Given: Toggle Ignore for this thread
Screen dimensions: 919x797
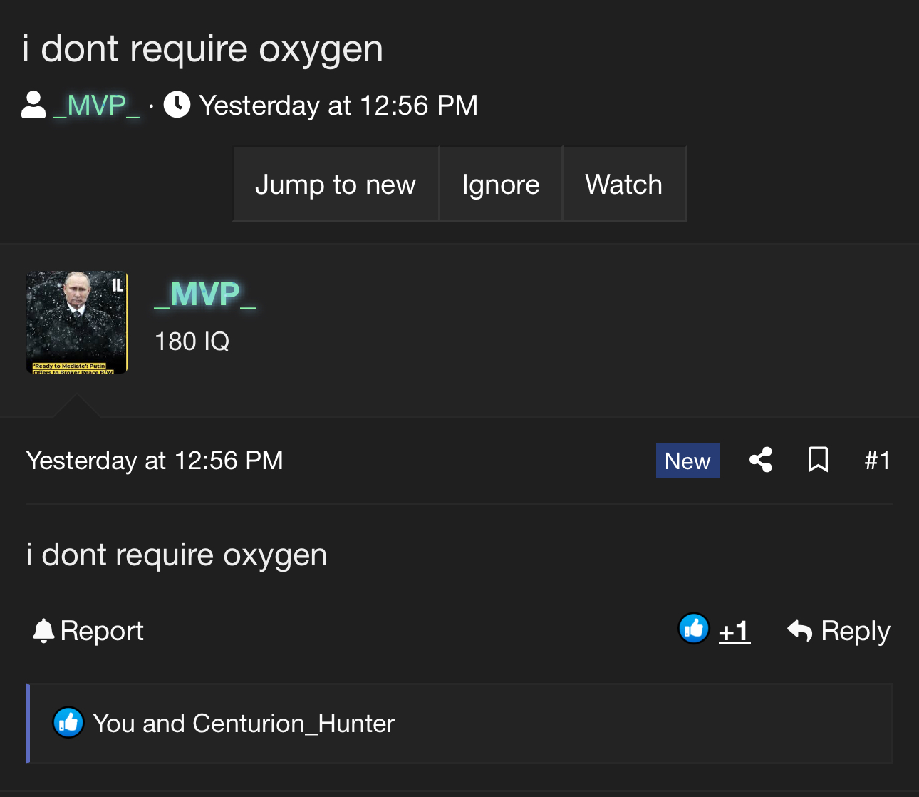Looking at the screenshot, I should tap(500, 185).
